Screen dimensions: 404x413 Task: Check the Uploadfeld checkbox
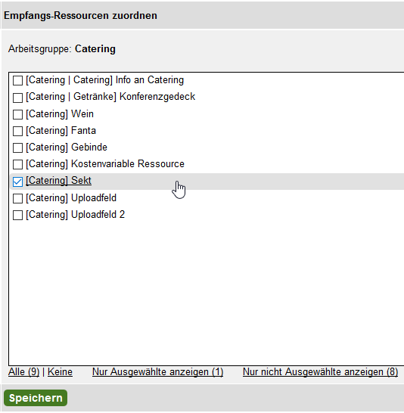[x=17, y=199]
